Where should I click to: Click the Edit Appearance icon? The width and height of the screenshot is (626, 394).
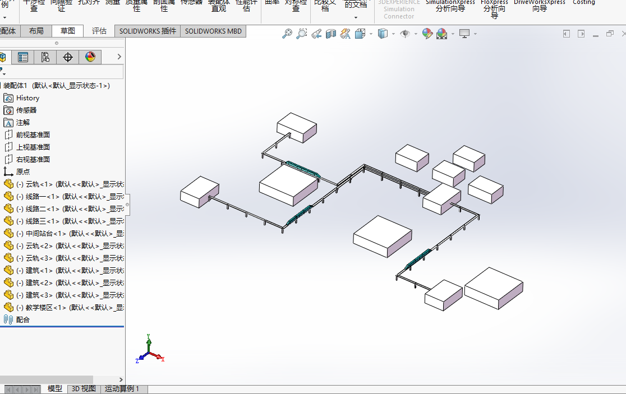click(427, 34)
